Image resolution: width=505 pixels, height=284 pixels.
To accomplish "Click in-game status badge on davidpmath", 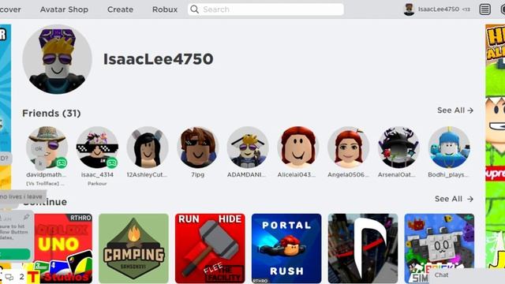I will 62,163.
